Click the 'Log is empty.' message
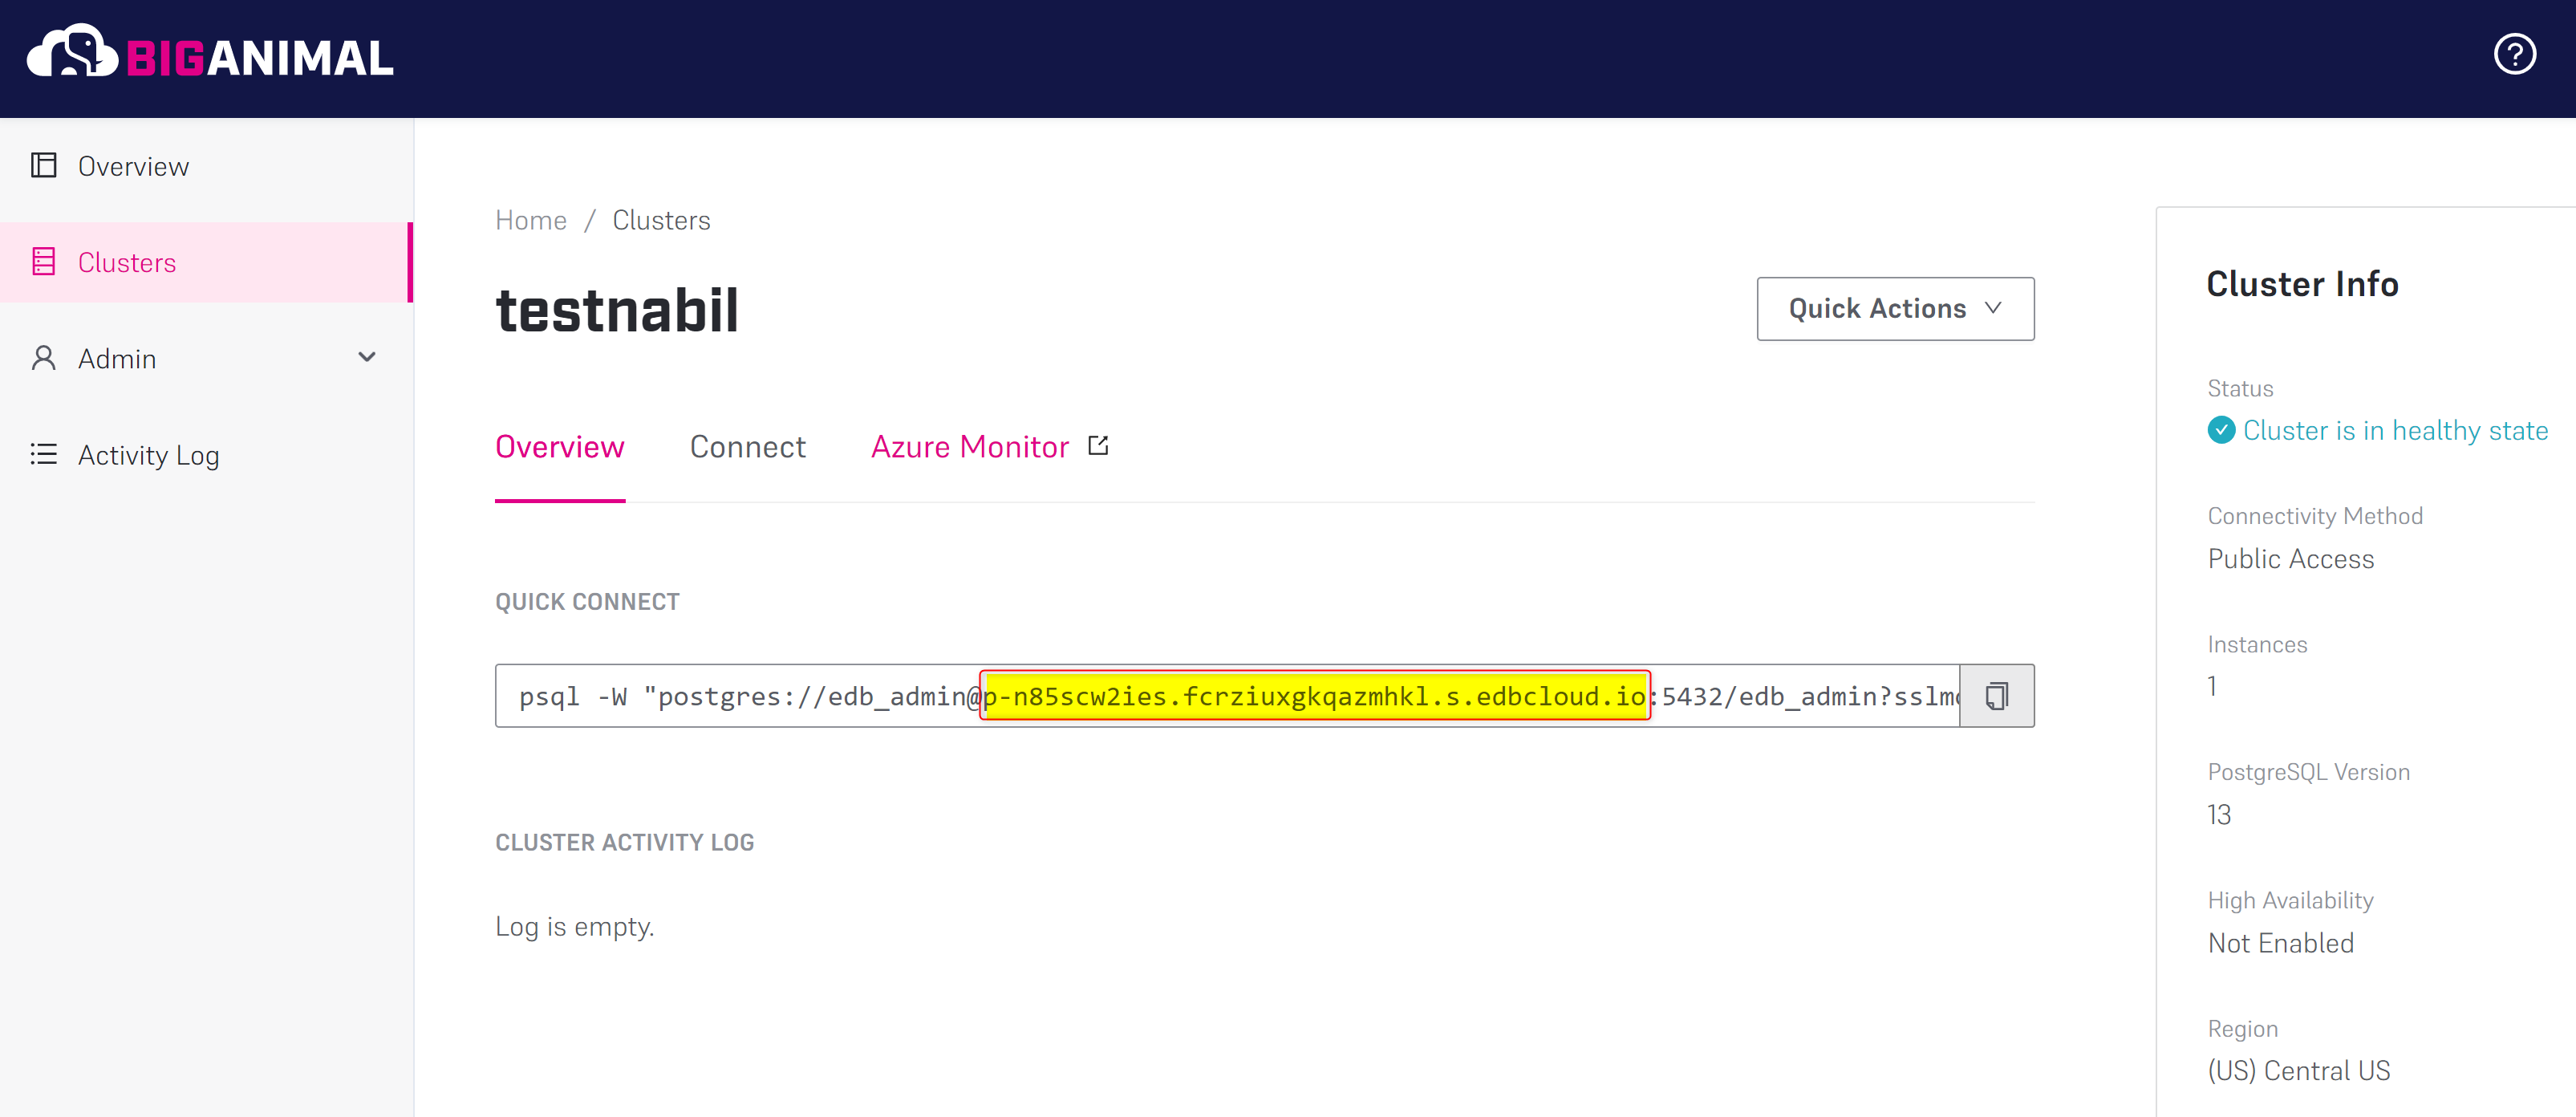 pos(575,927)
